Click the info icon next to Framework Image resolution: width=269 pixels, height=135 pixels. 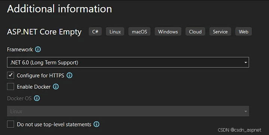click(x=38, y=49)
